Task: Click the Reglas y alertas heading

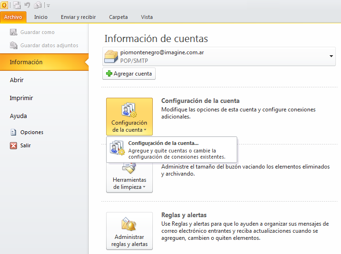Action: coord(184,215)
